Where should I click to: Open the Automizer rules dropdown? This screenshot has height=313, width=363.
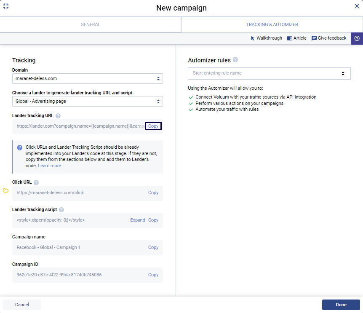(x=269, y=73)
